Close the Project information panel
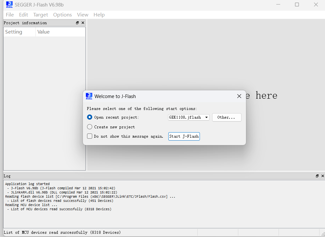Image resolution: width=325 pixels, height=237 pixels. (83, 23)
